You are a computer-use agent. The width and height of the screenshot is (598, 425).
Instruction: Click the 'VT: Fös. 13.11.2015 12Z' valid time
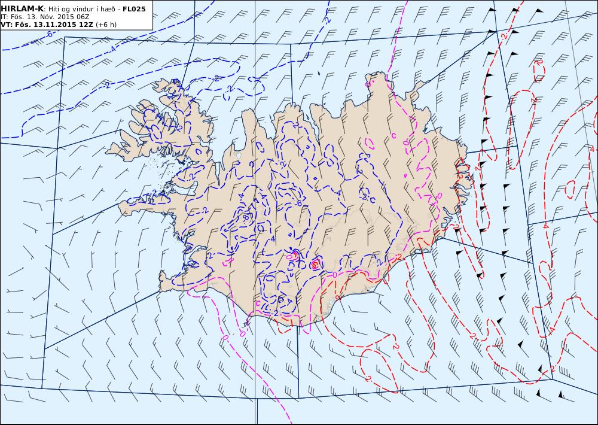[47, 25]
